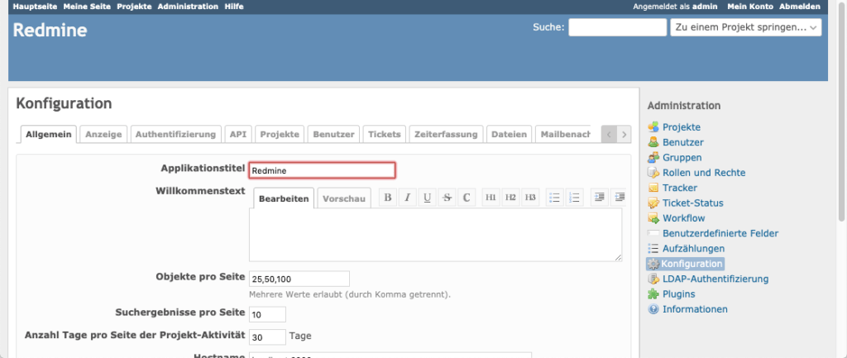Open the Benutzer configuration tab
Screen dimensions: 847x358
point(334,135)
